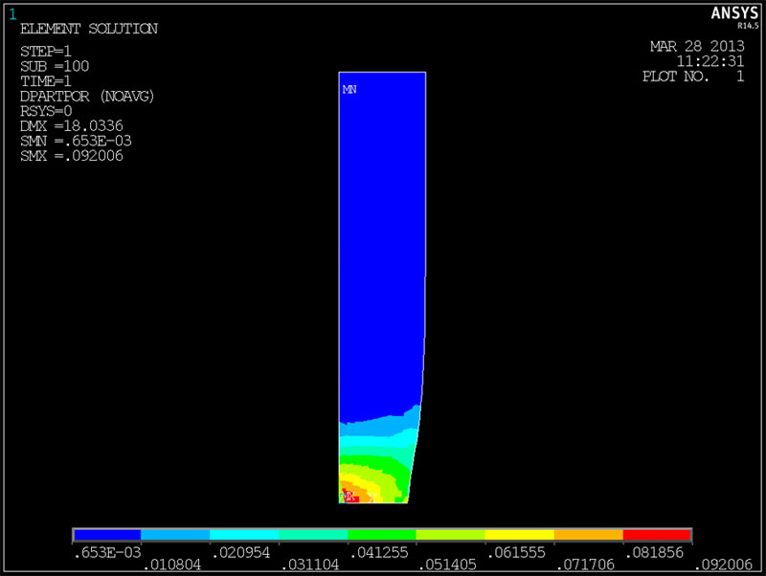Click the light blue legend color band
Image resolution: width=766 pixels, height=576 pixels.
[175, 535]
